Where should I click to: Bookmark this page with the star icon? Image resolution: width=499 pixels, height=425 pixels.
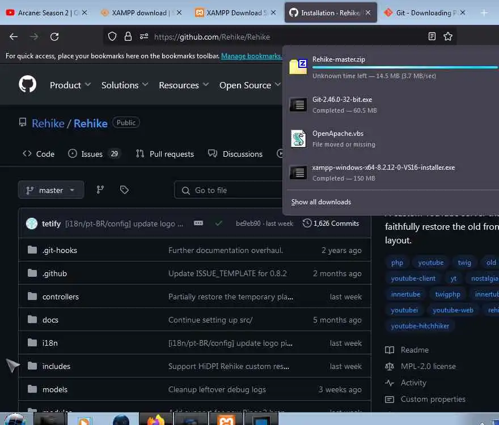pyautogui.click(x=448, y=37)
